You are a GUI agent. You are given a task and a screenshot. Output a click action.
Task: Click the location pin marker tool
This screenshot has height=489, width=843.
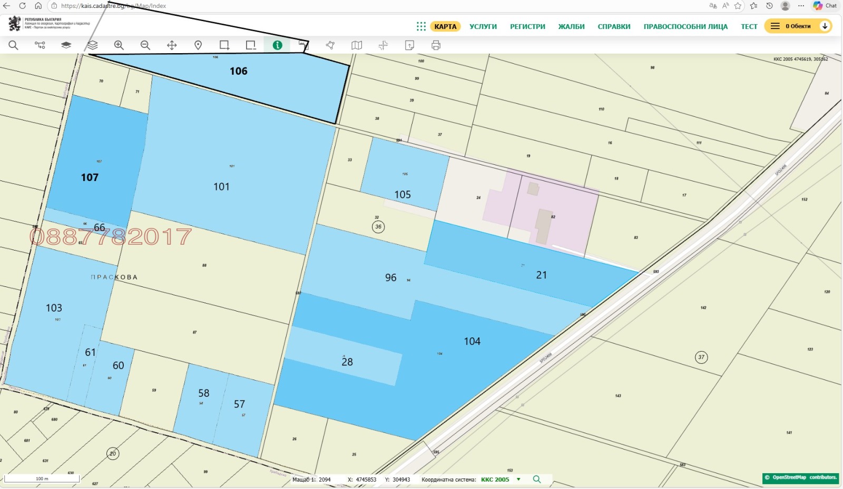tap(198, 45)
